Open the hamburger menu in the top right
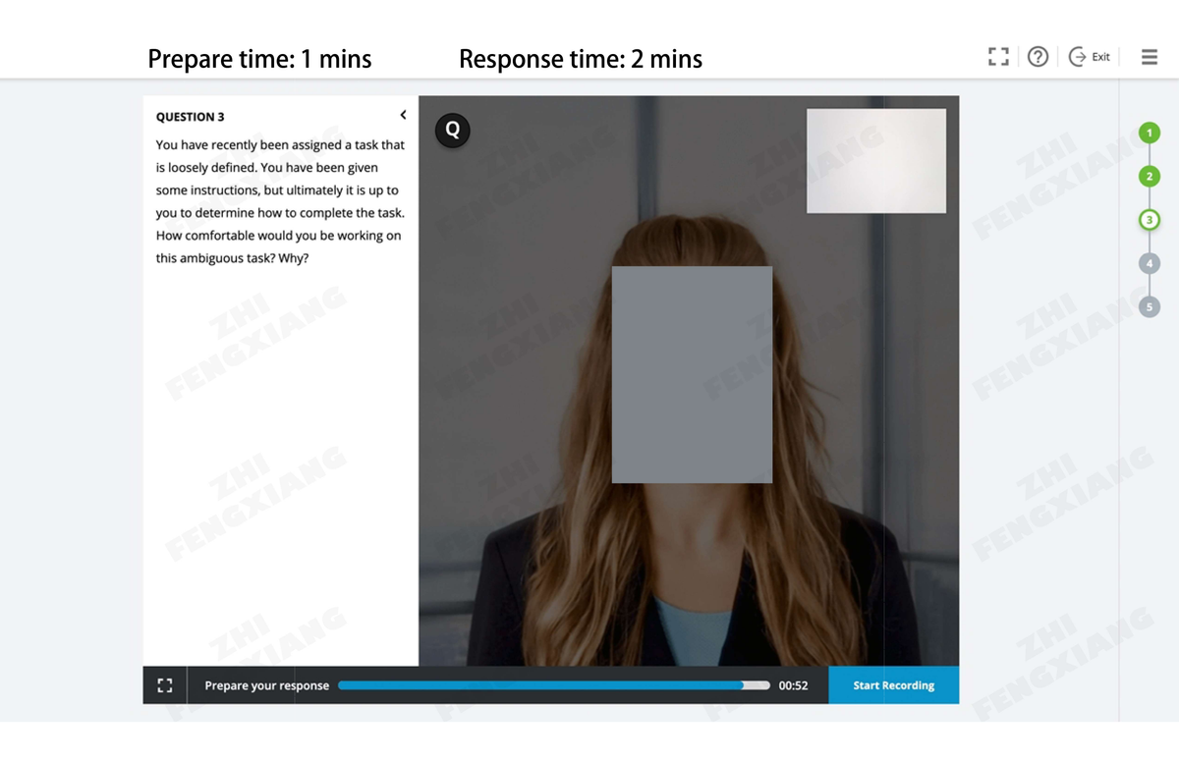 pyautogui.click(x=1150, y=57)
